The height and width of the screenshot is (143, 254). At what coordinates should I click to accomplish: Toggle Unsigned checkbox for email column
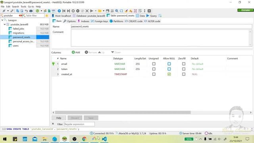(x=154, y=64)
